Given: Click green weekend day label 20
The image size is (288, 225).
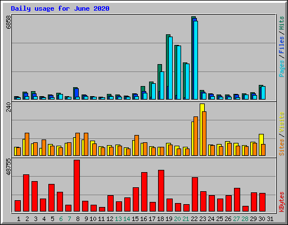Looking at the screenshot, I should [x=177, y=219].
